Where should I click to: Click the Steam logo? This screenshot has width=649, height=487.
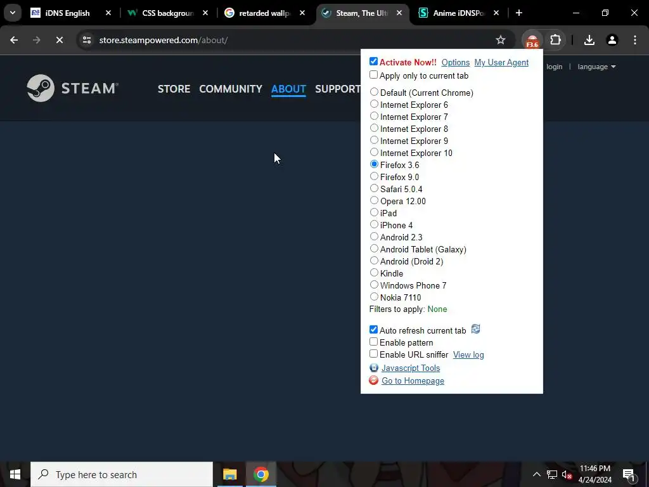pos(73,88)
